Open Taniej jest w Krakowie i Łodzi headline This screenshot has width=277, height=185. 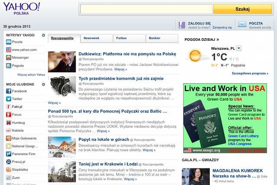(x=108, y=164)
